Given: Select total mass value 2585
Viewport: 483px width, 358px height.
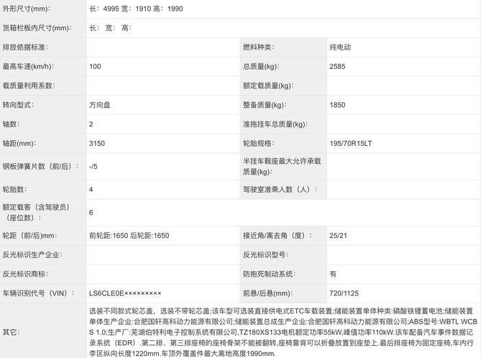Looking at the screenshot, I should click(337, 67).
